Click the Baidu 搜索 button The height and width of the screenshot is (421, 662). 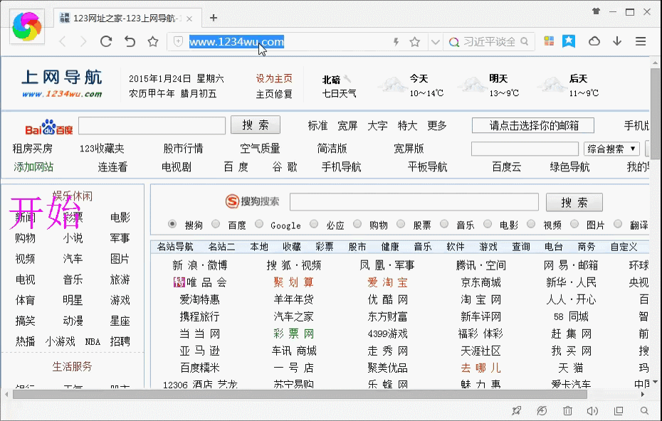coord(256,125)
